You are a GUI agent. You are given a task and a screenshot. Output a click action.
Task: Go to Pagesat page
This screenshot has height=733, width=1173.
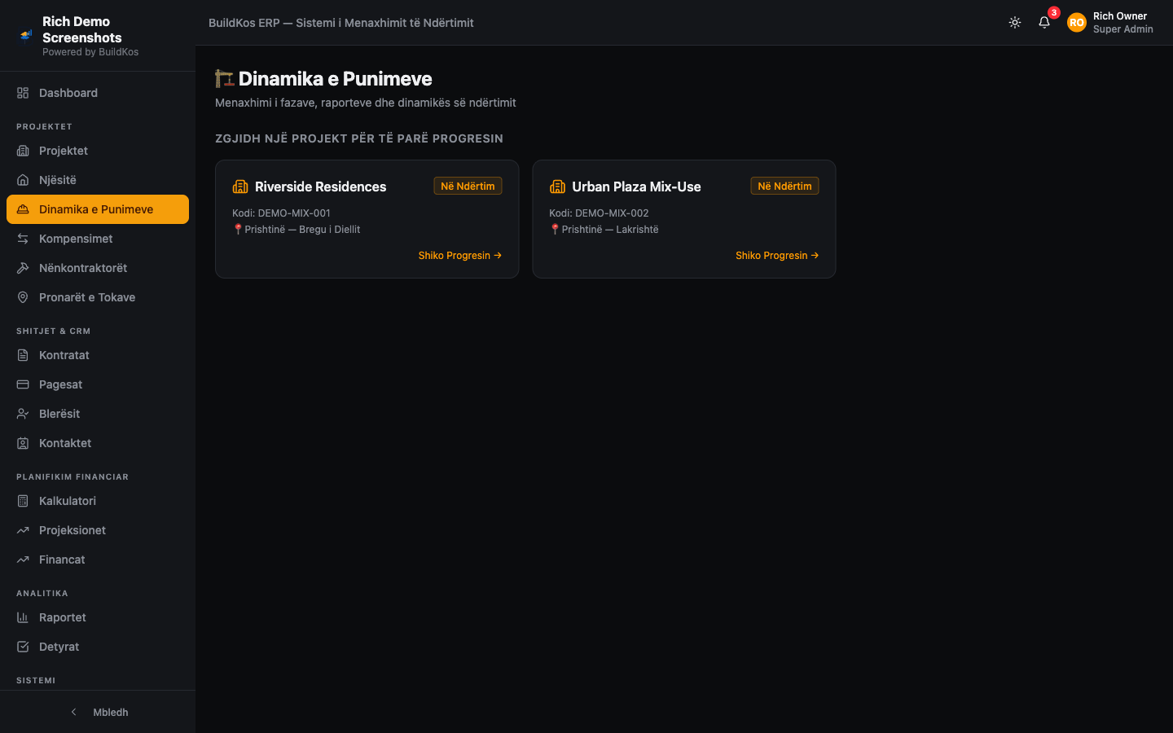pyautogui.click(x=98, y=384)
